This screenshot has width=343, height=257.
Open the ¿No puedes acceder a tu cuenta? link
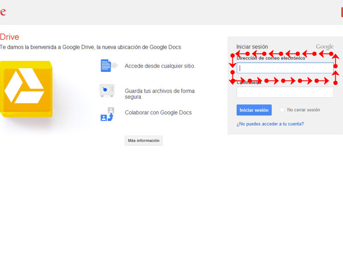coord(270,124)
